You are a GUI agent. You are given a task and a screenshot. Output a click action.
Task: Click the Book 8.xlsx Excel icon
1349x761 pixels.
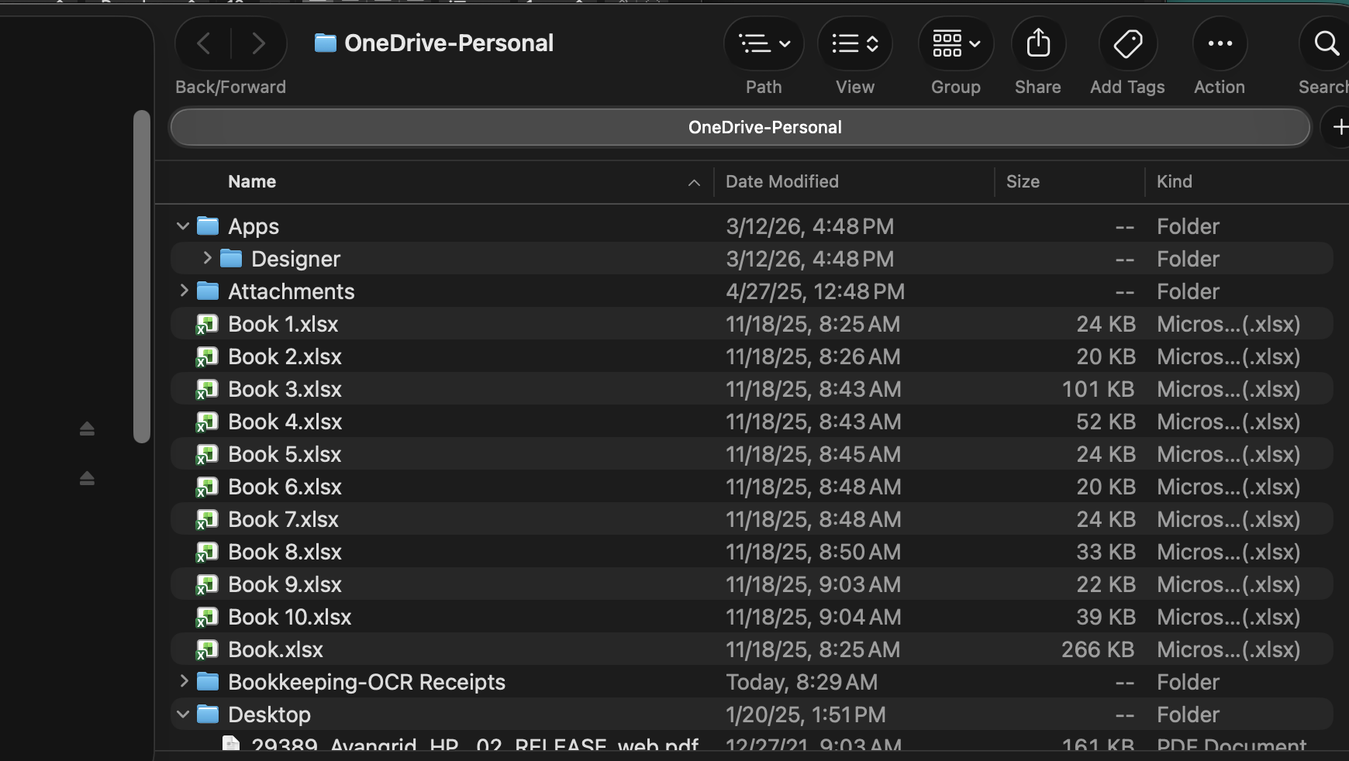click(207, 552)
